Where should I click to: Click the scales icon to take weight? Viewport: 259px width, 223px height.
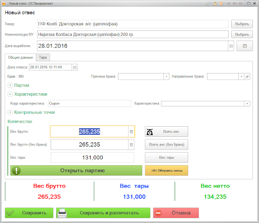(150, 132)
